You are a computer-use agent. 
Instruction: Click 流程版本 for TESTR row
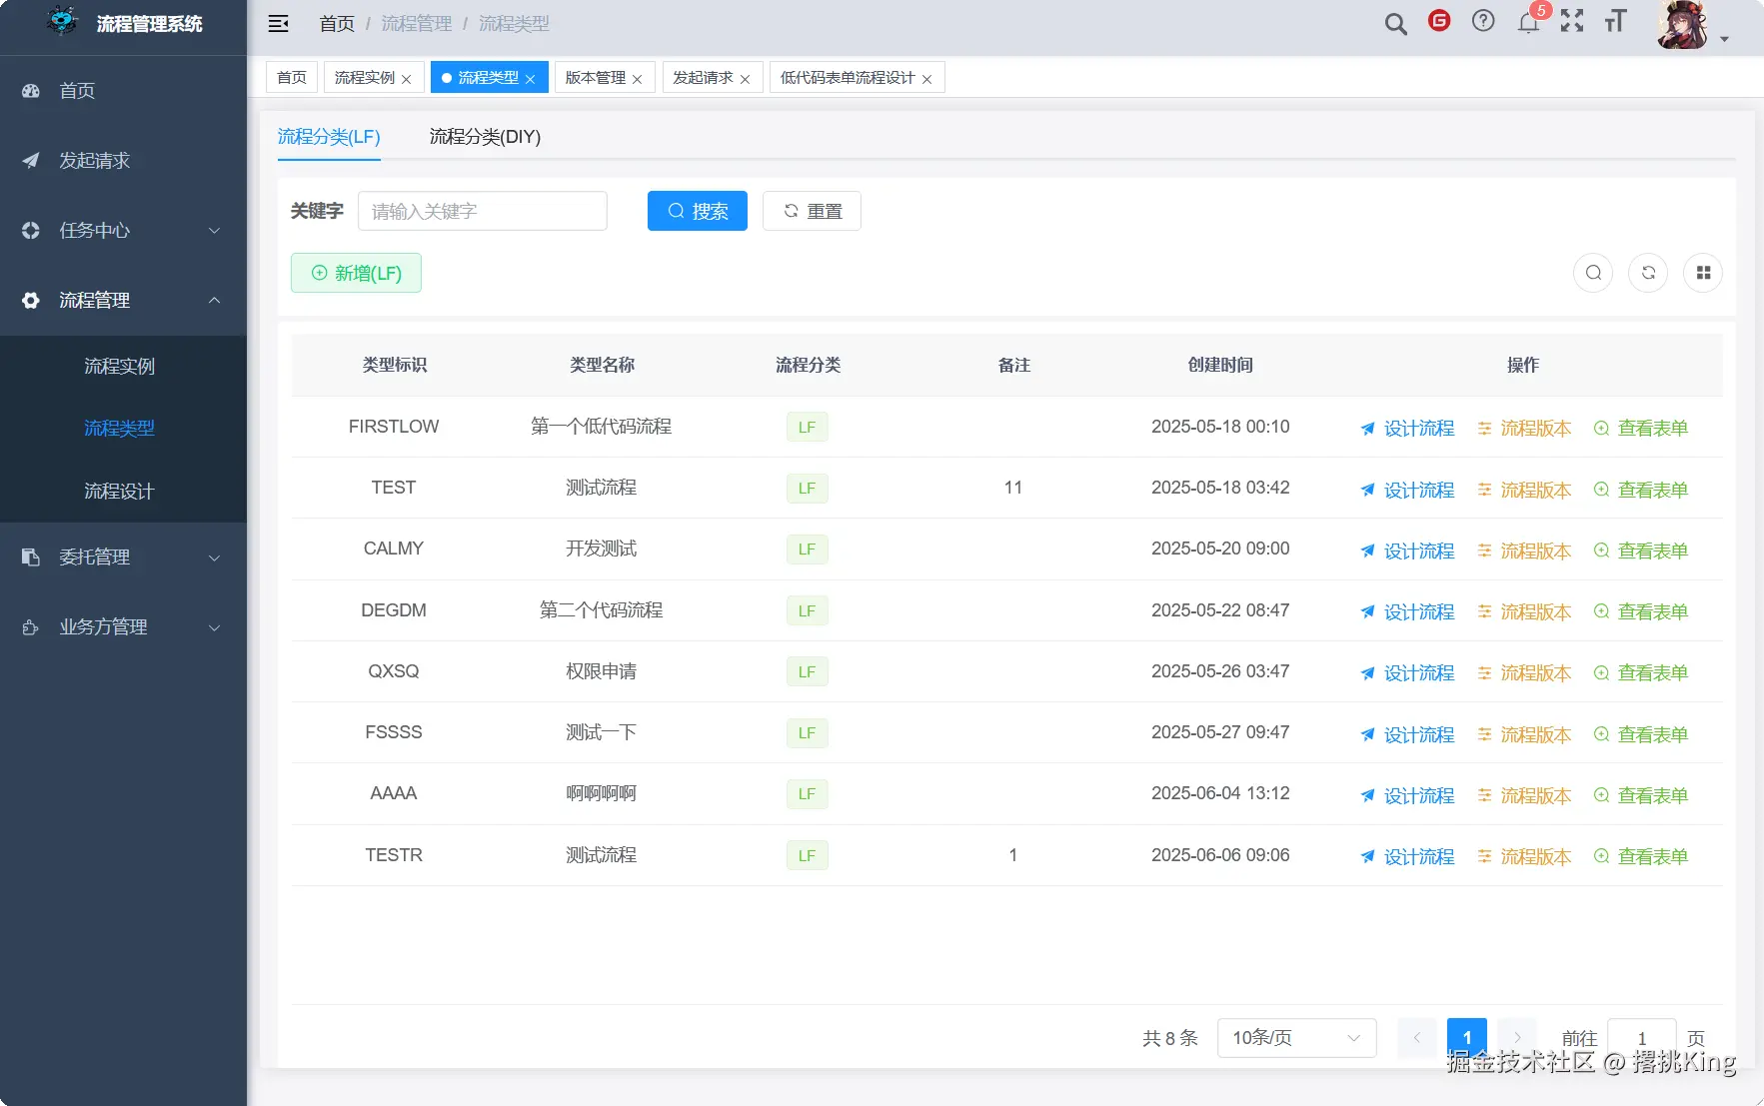click(1524, 857)
